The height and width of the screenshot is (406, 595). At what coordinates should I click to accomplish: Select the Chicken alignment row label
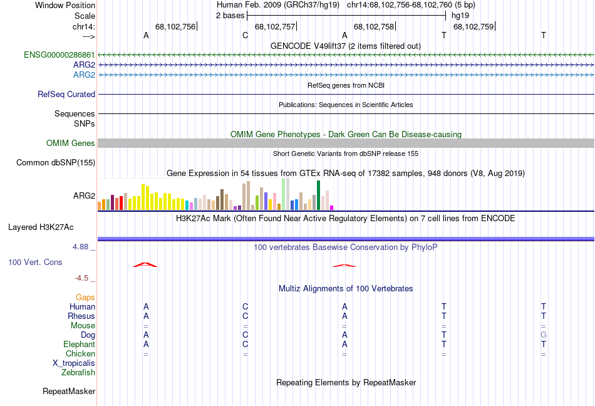[80, 353]
